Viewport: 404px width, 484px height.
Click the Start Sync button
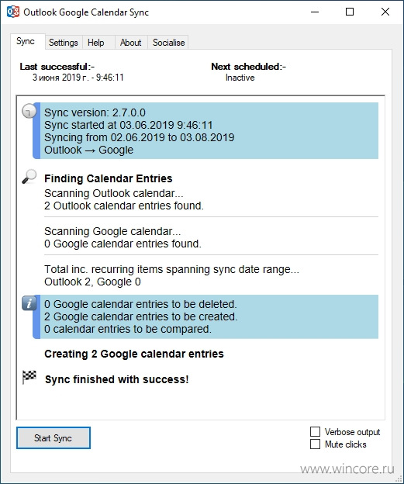tap(54, 438)
